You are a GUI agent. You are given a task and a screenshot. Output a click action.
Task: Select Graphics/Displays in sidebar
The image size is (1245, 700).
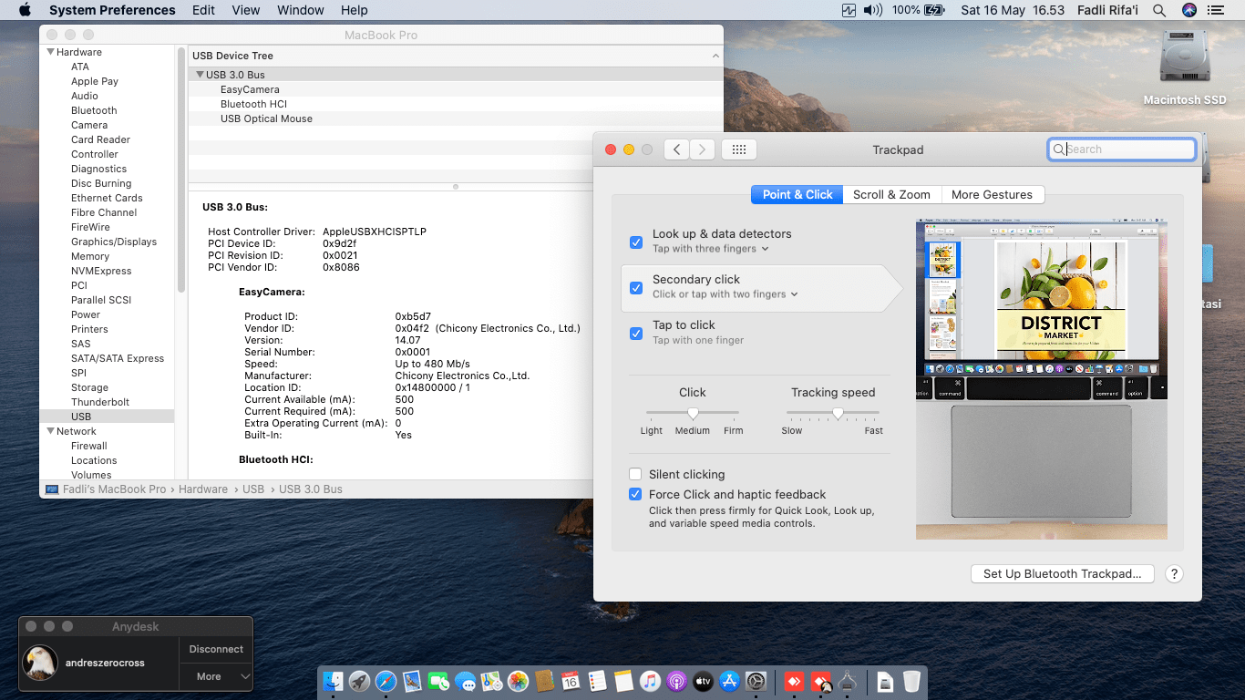pos(114,242)
